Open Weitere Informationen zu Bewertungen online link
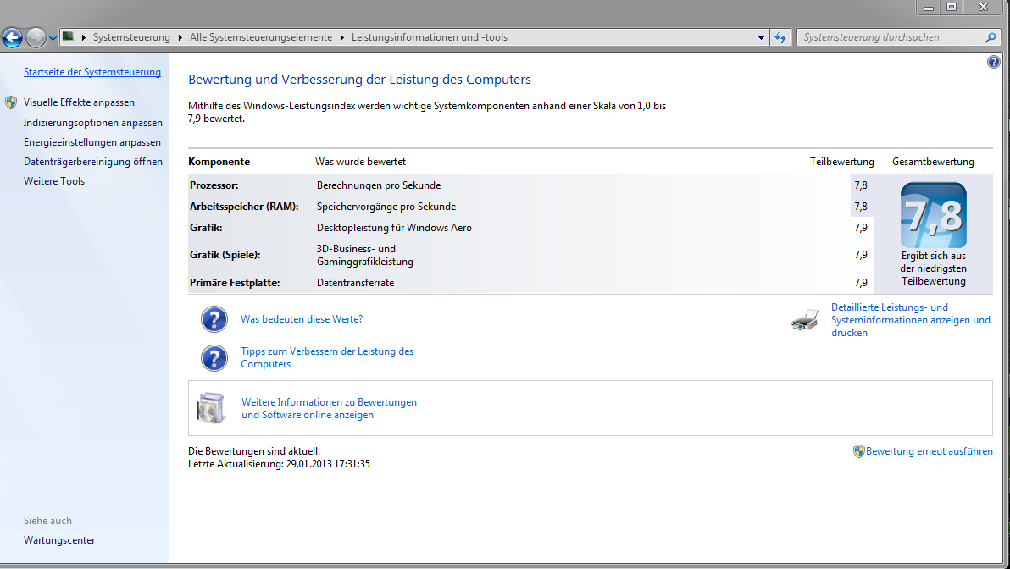 click(329, 408)
